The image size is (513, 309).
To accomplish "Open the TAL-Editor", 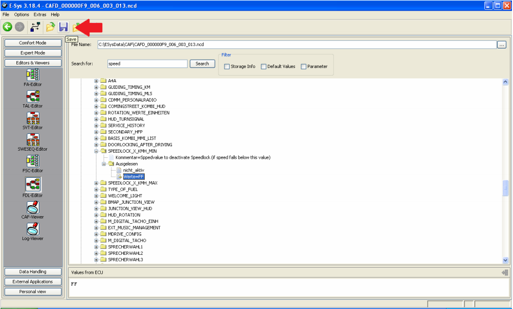I will click(x=33, y=97).
